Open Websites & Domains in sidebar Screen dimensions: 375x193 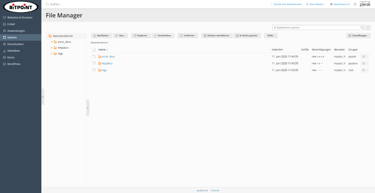[x=21, y=18]
